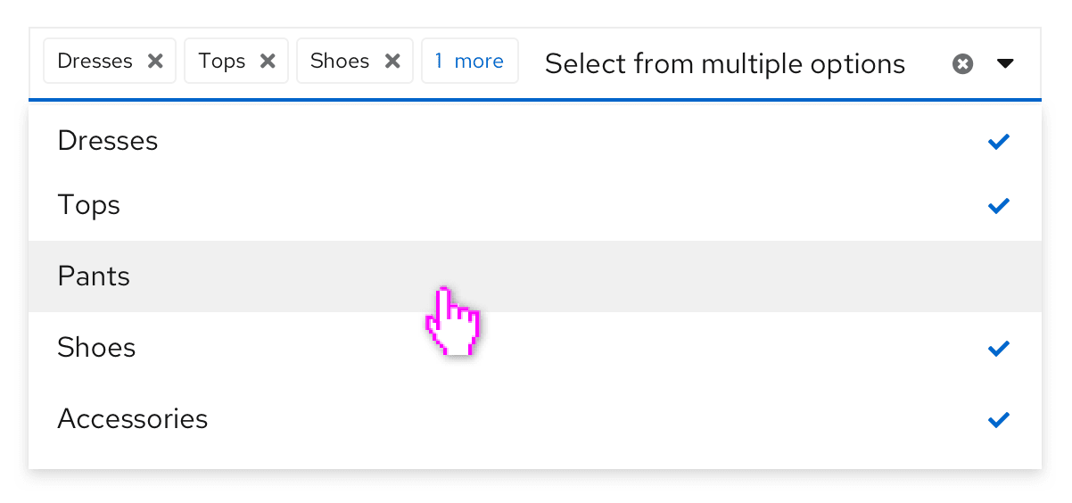Click the blue checkmark beside Accessories
This screenshot has width=1072, height=503.
pyautogui.click(x=999, y=418)
